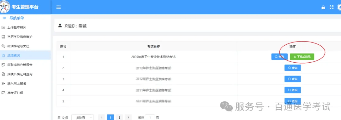The image size is (341, 120).
Task: Click the lock screen icon
Action: coord(323,7)
